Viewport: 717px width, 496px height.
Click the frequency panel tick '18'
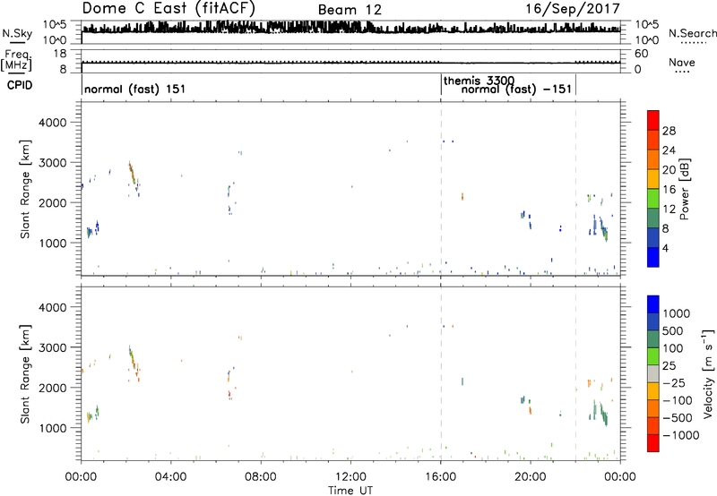pyautogui.click(x=60, y=54)
